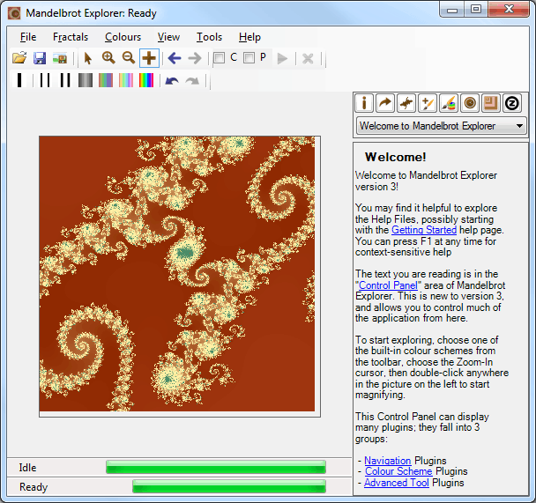Viewport: 536px width, 503px height.
Task: Apply the pastel rainbow colour scheme
Action: coord(126,80)
